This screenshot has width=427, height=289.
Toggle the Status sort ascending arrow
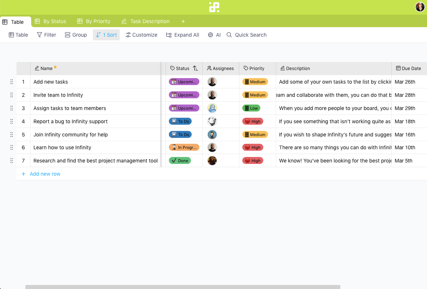coord(195,68)
